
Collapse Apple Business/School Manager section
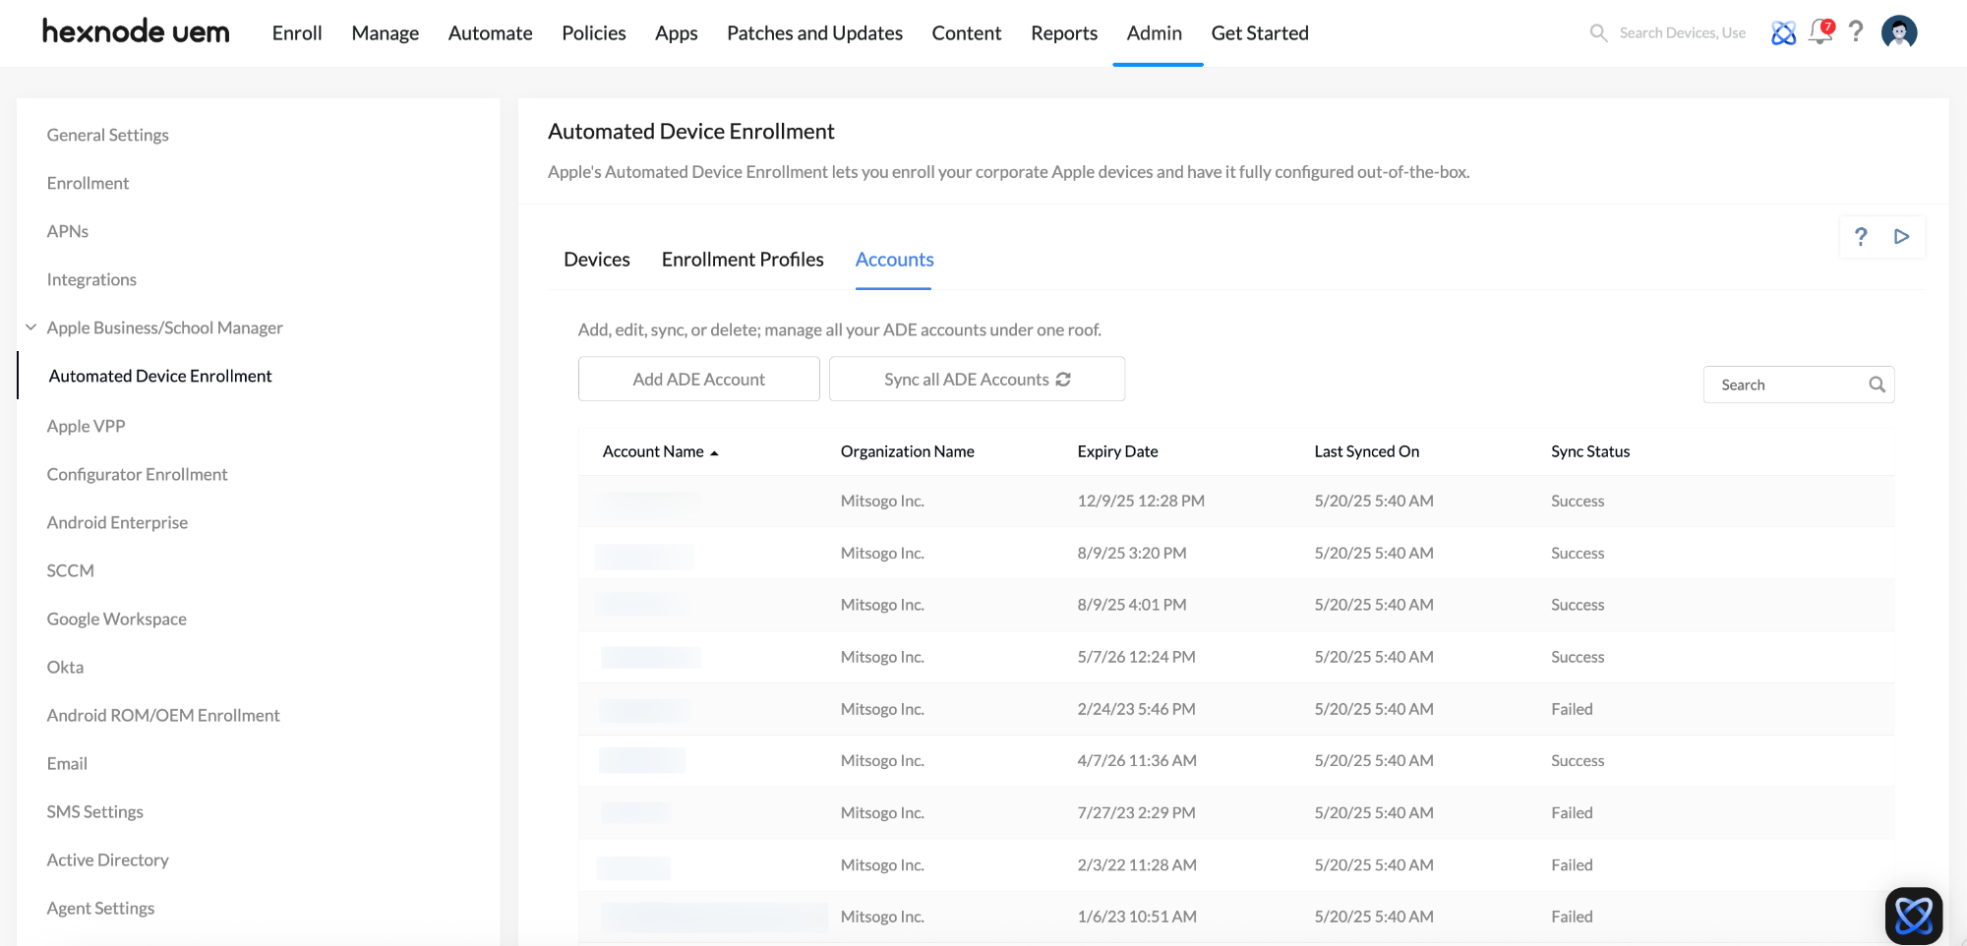pos(30,327)
